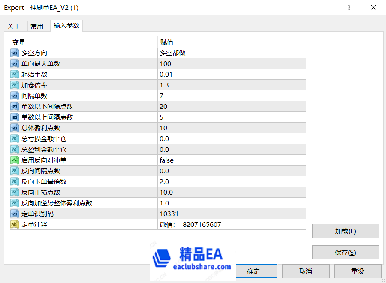Click the ½ decimal icon beside 加仓倍率

(x=14, y=85)
